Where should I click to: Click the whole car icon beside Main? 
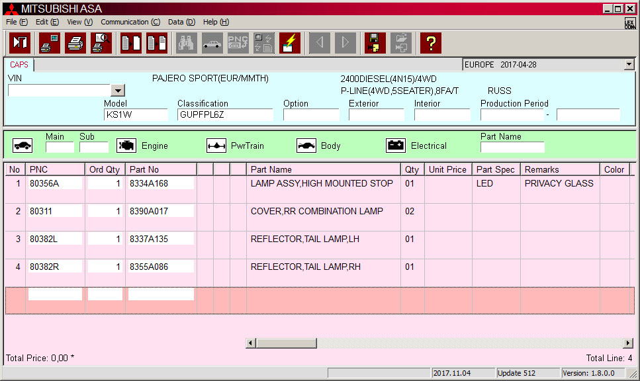point(23,146)
